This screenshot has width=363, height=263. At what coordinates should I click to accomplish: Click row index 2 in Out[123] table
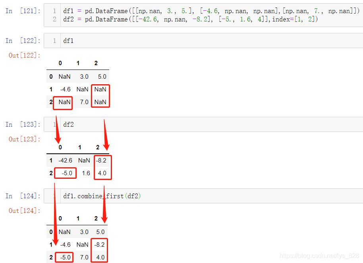pos(51,173)
